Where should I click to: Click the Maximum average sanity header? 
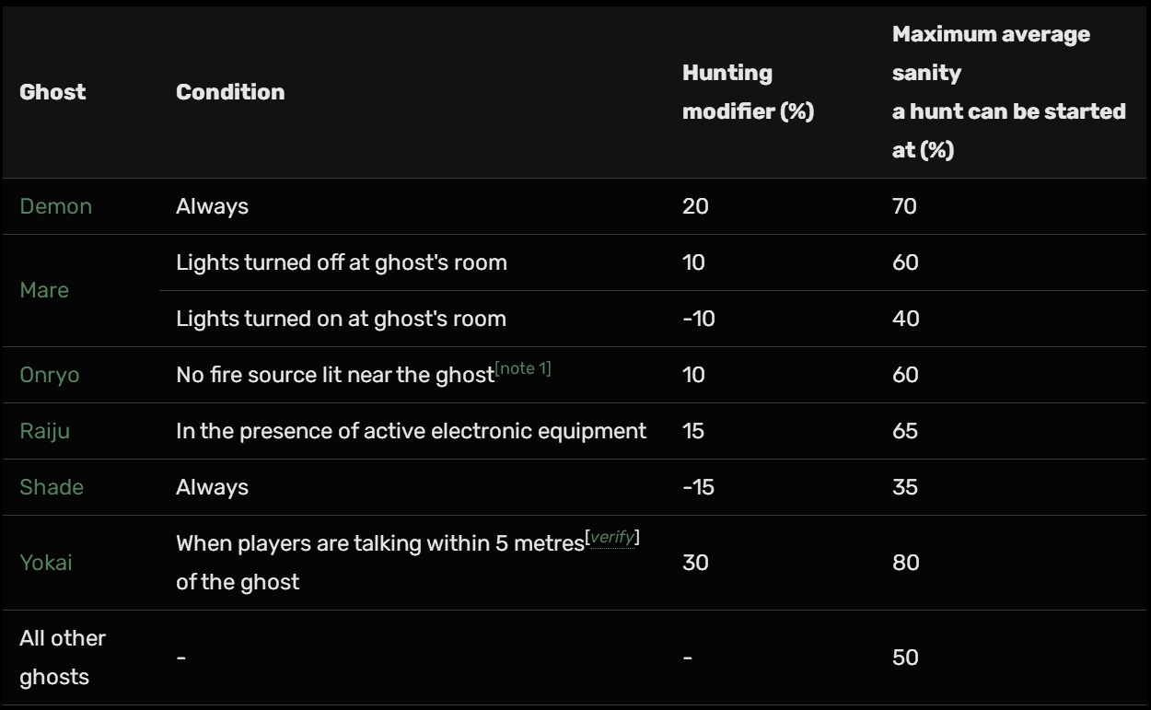click(x=1008, y=92)
